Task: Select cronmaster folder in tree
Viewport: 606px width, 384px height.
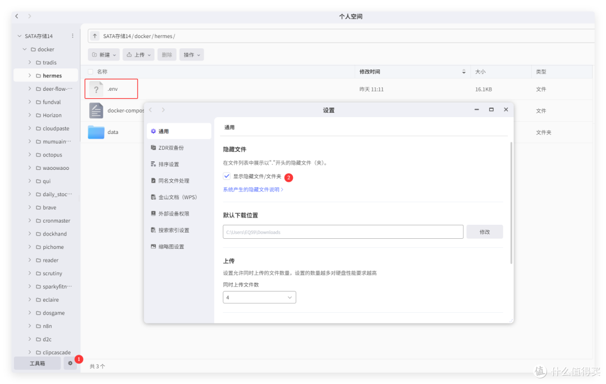Action: pyautogui.click(x=57, y=220)
